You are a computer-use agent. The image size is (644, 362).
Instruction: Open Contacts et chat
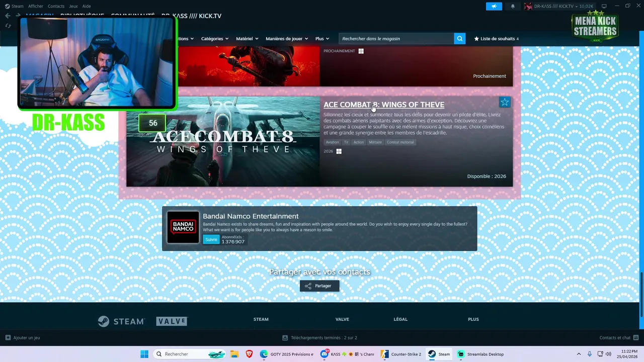[619, 338]
